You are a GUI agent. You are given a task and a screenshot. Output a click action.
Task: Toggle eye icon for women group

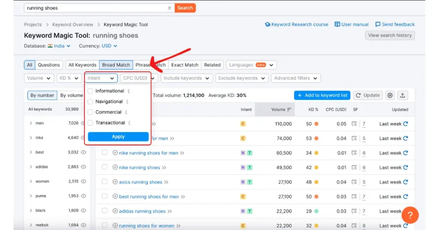coord(84,182)
